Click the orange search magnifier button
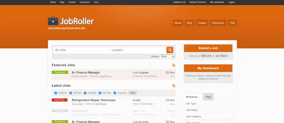This screenshot has height=123, width=284. pos(170,50)
